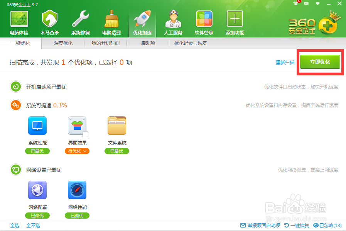Screen dimensions: 346x231
Task: Tick the checkbox on 界面效果 icon
Action: click(x=85, y=134)
